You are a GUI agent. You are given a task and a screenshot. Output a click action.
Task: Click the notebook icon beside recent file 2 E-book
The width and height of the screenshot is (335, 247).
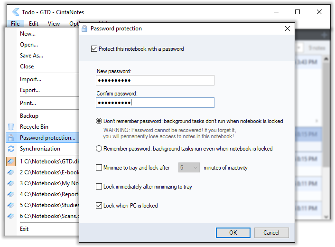pos(11,172)
